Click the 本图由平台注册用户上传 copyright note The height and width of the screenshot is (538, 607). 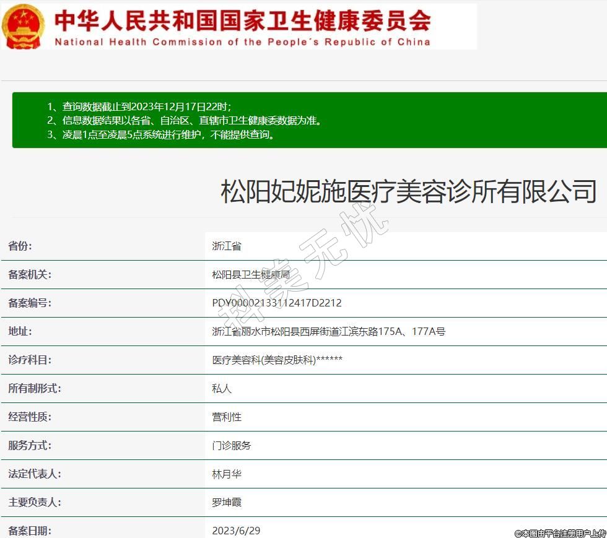coord(560,532)
